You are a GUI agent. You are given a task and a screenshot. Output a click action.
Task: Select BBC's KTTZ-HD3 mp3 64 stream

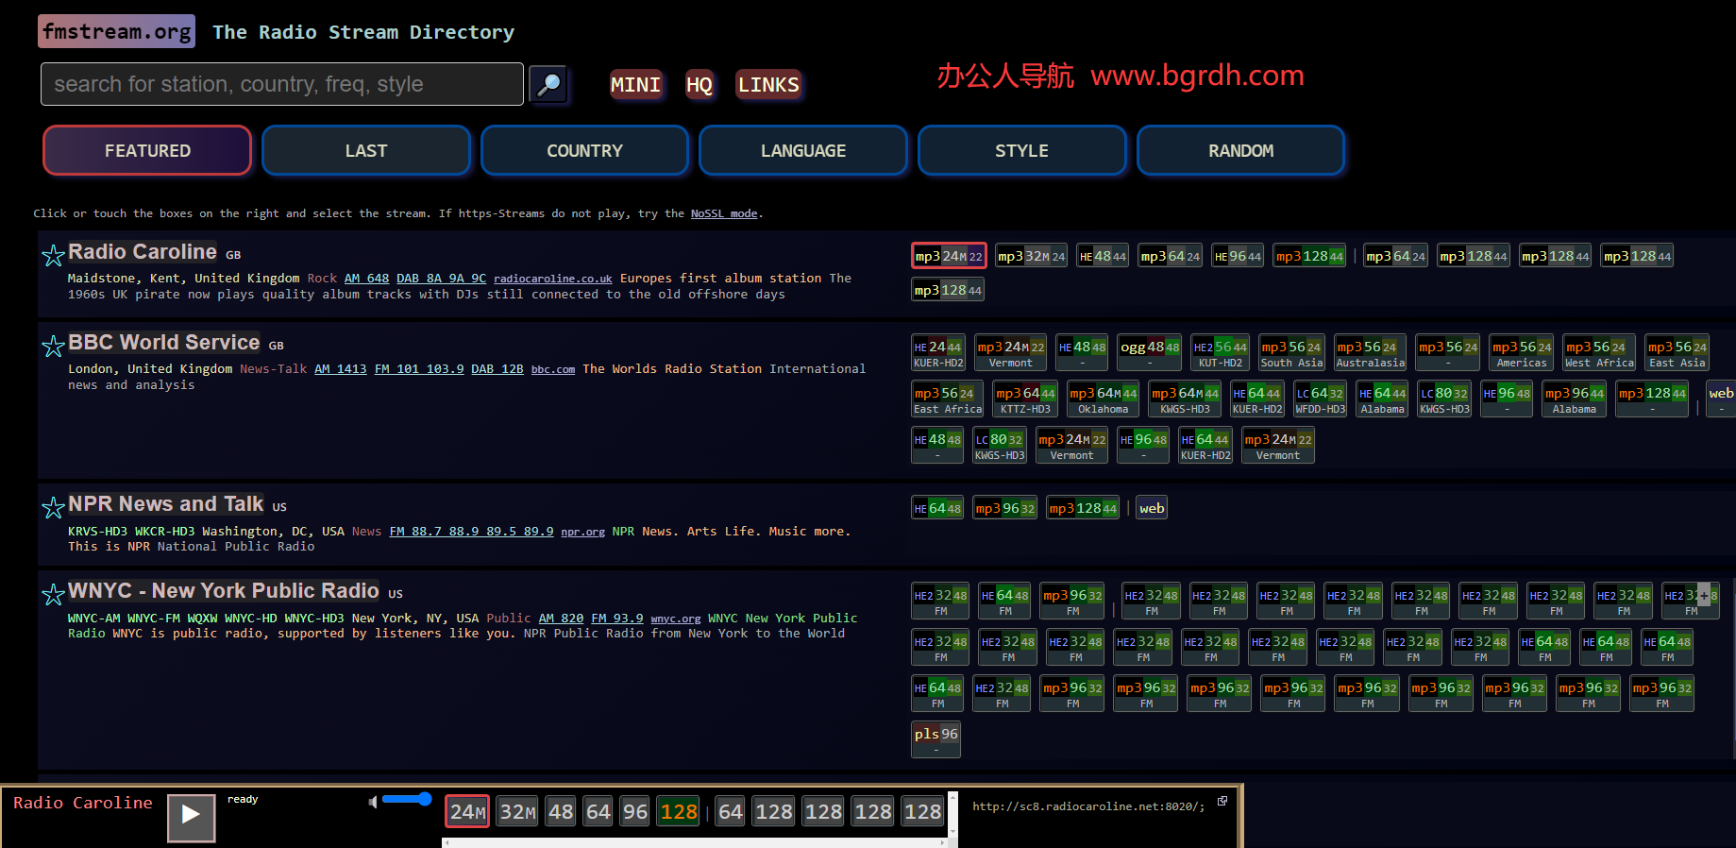tap(1025, 399)
